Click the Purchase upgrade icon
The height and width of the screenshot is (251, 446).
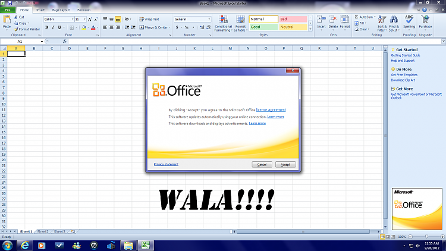(x=425, y=20)
